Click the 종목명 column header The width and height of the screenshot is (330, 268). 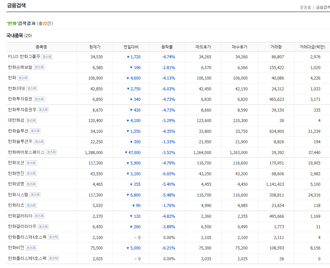tap(41, 47)
